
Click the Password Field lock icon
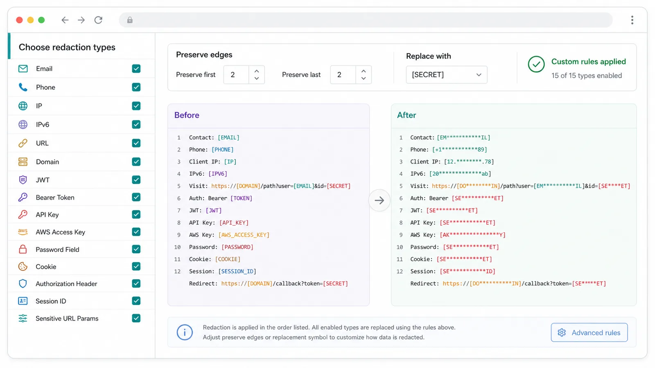pyautogui.click(x=23, y=249)
